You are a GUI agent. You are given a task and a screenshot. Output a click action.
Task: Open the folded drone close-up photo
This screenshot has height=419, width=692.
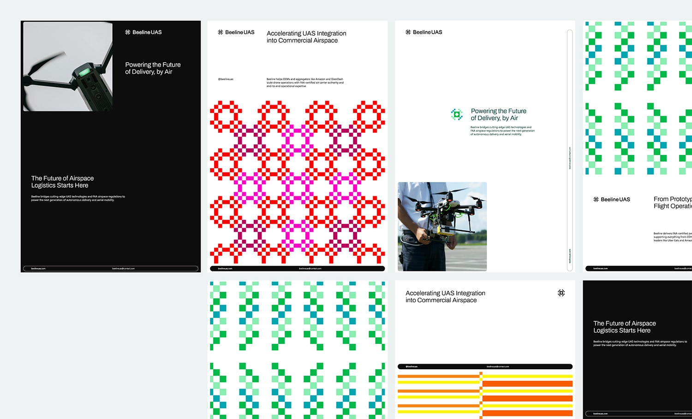[x=68, y=66]
